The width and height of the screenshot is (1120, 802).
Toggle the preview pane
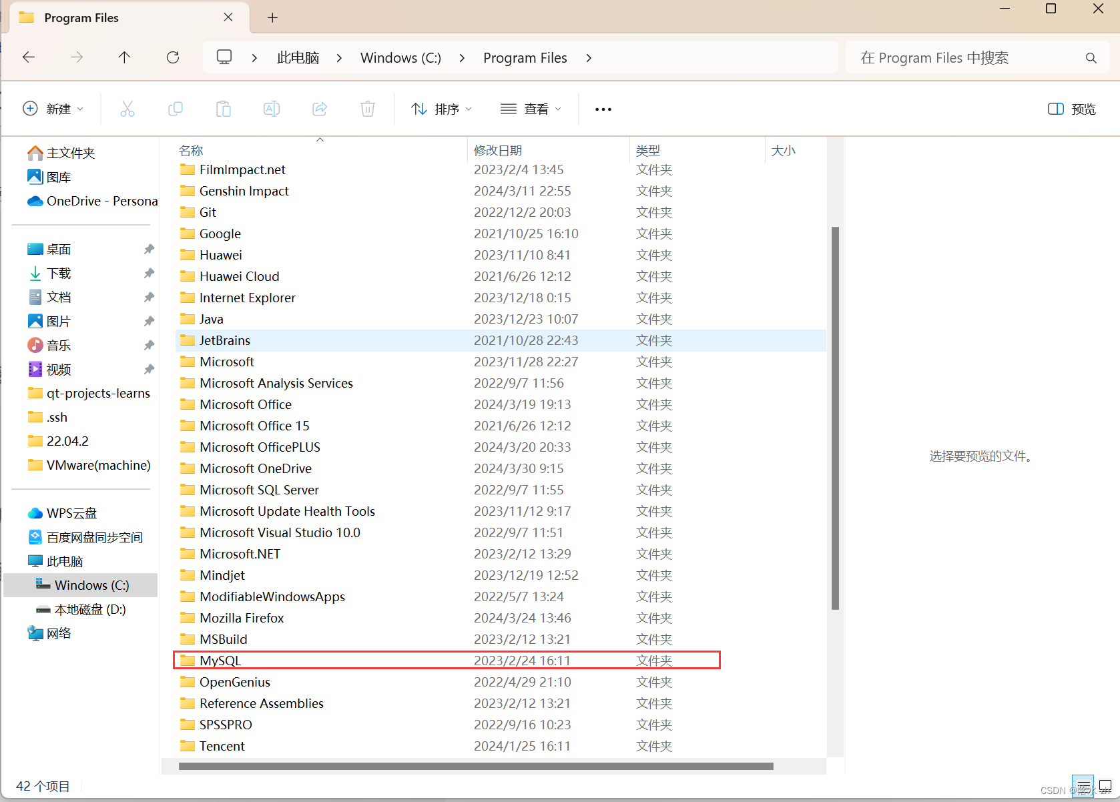point(1071,109)
